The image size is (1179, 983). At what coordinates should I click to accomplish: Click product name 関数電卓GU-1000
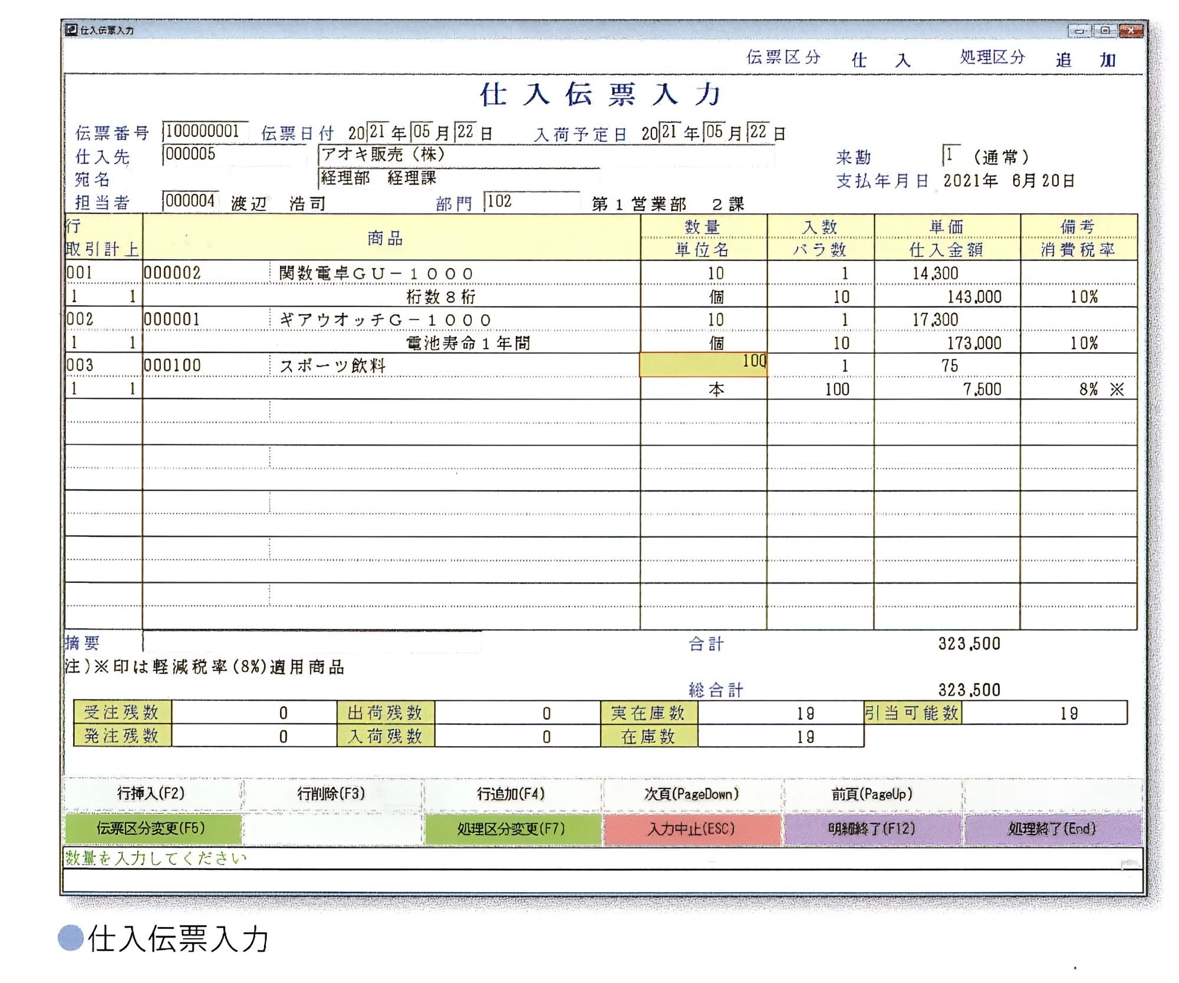376,273
